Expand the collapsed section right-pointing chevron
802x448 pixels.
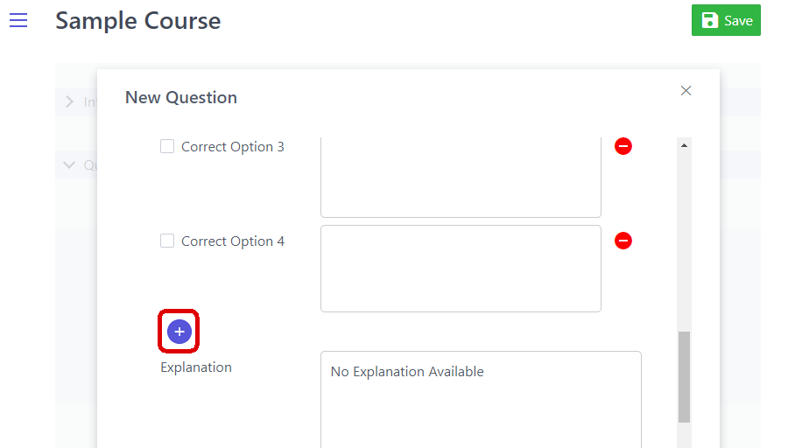[70, 102]
